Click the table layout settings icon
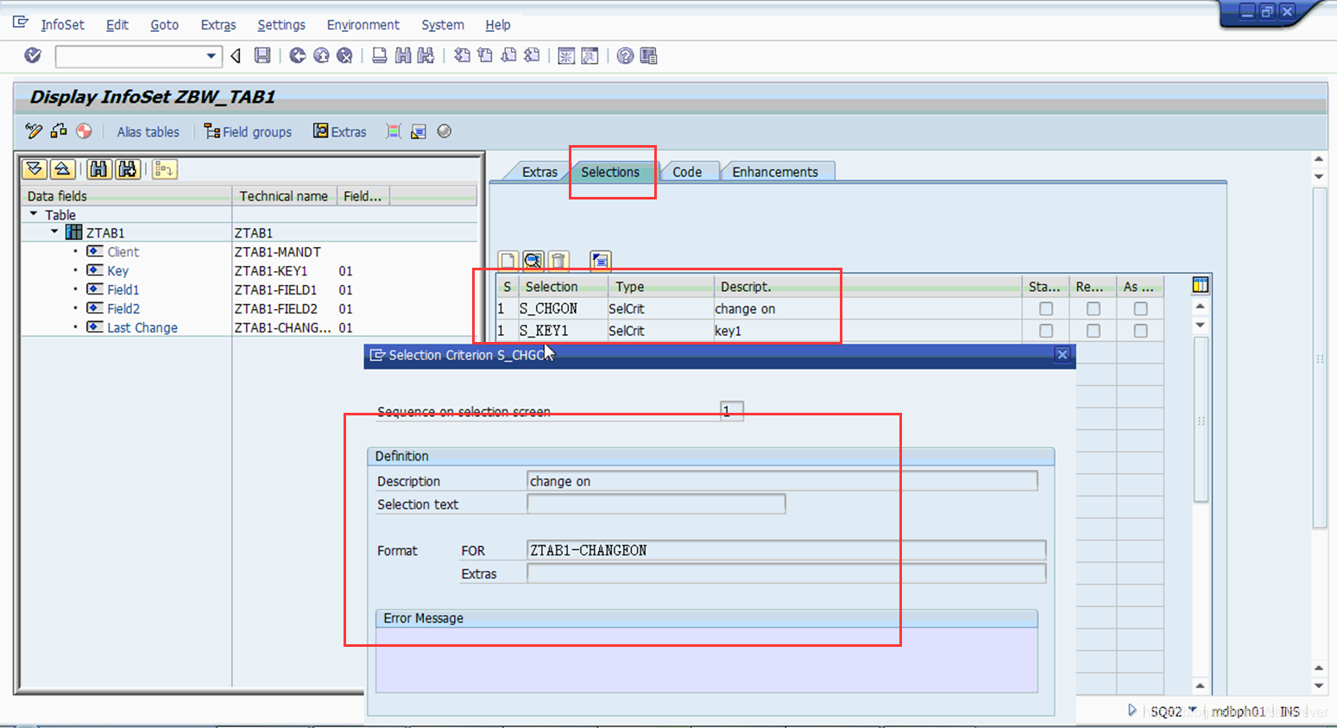Image resolution: width=1337 pixels, height=728 pixels. [1201, 285]
